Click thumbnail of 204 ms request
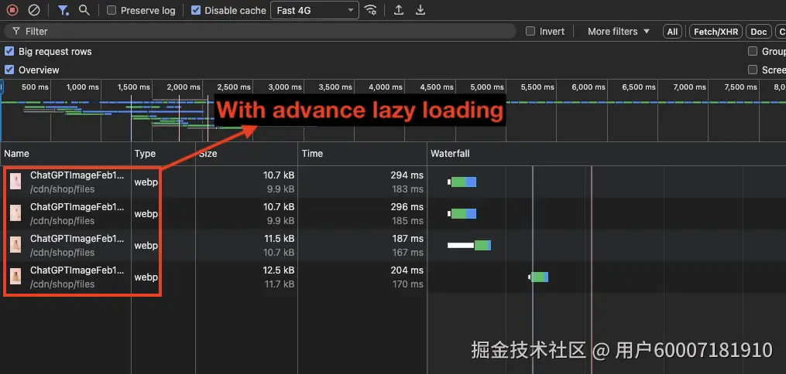Screen dimensions: 786x374 (x=15, y=276)
